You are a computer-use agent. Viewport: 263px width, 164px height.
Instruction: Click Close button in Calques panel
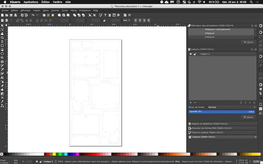[248, 117]
